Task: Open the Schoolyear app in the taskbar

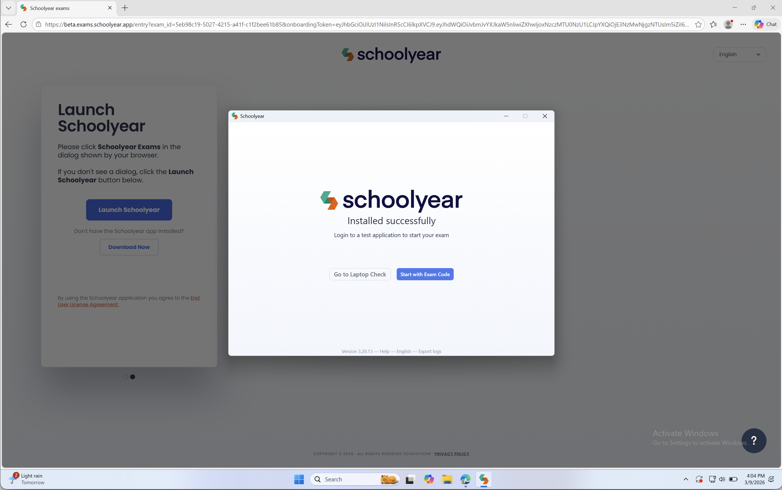Action: pos(483,479)
